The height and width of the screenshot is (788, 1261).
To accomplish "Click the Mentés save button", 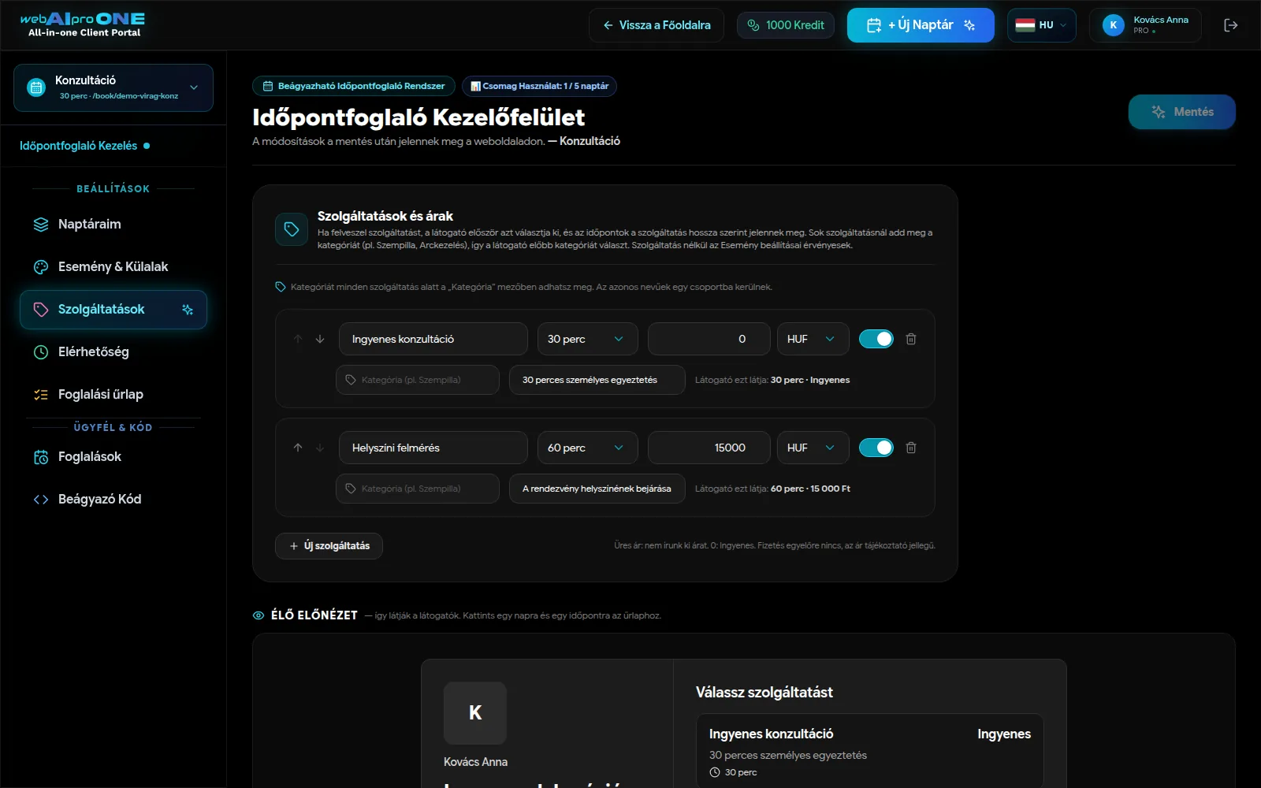I will tap(1182, 112).
